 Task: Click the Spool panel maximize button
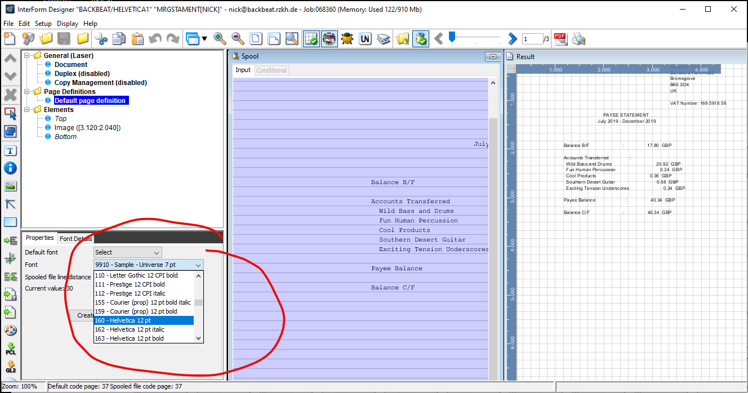(493, 56)
